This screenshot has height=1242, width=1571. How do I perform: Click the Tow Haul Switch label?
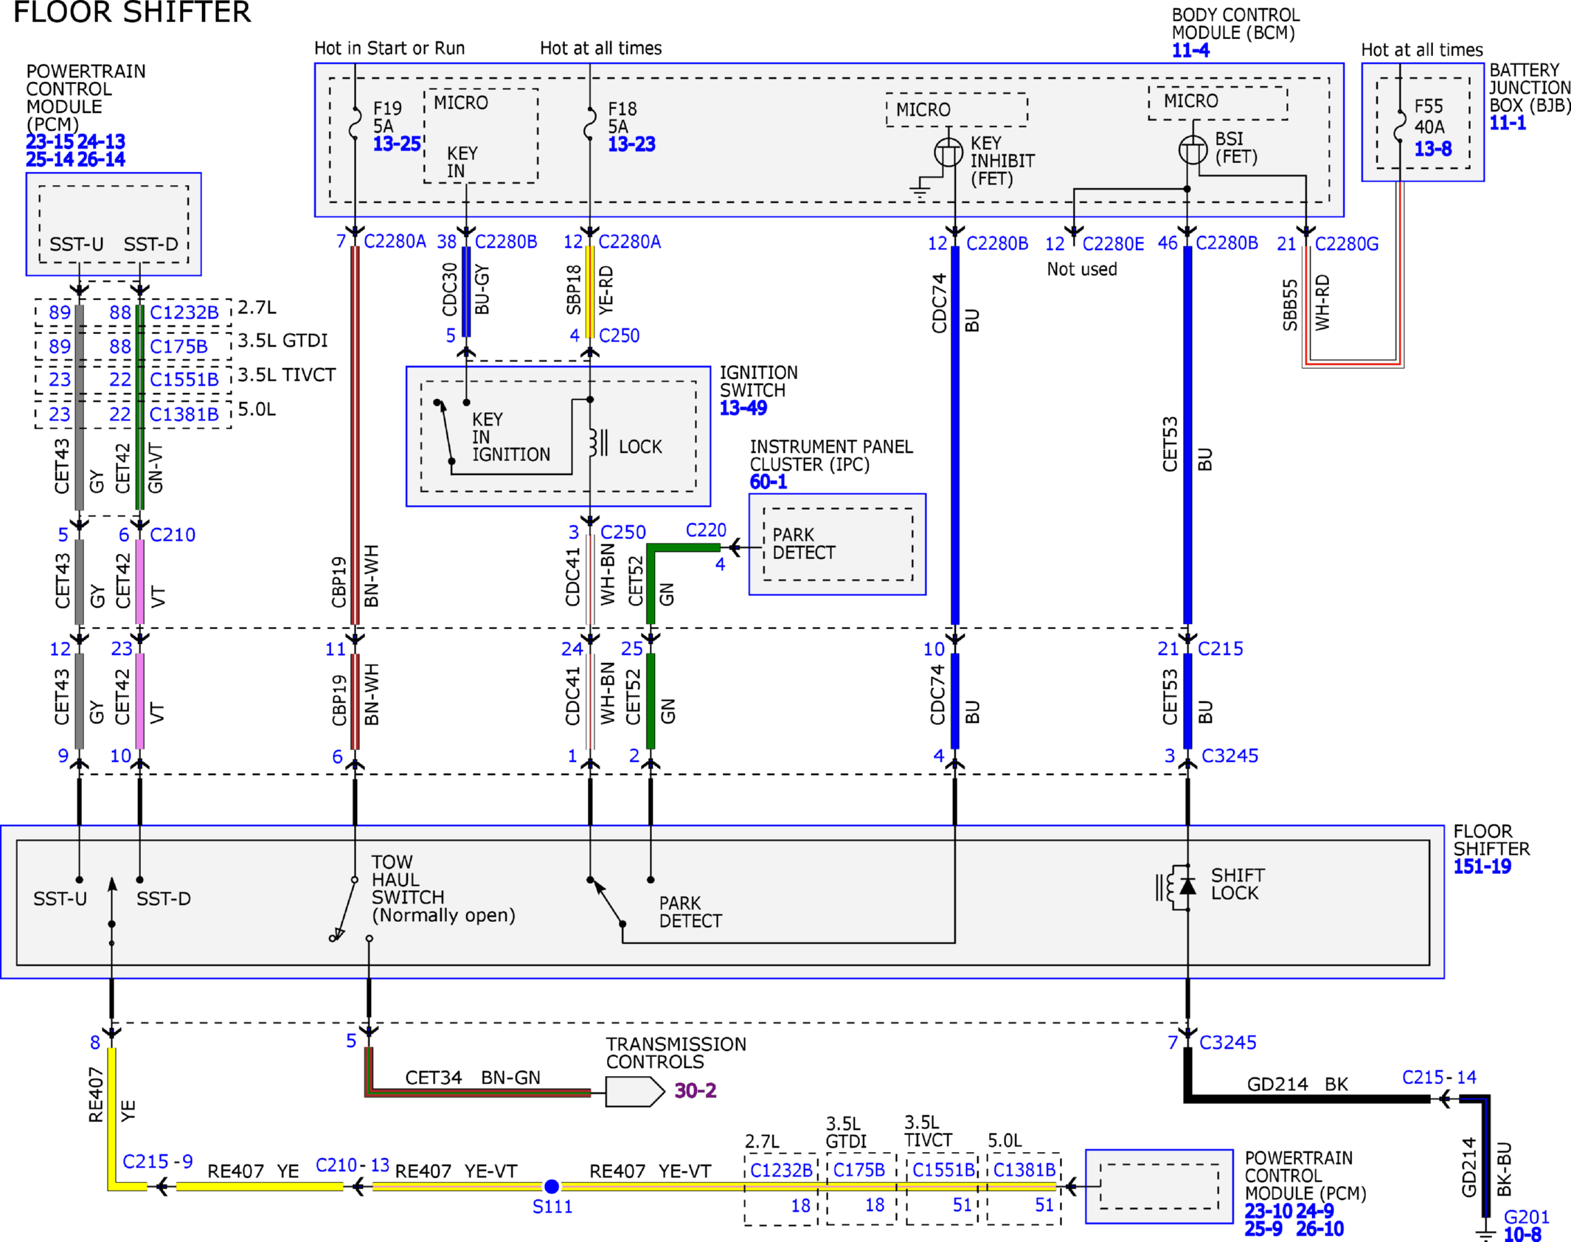[443, 889]
